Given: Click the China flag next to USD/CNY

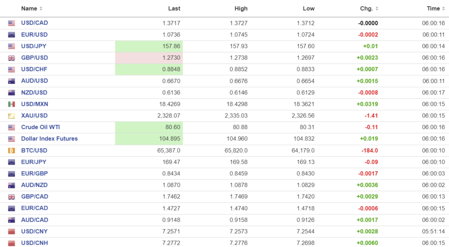Looking at the screenshot, I should click(x=11, y=231).
